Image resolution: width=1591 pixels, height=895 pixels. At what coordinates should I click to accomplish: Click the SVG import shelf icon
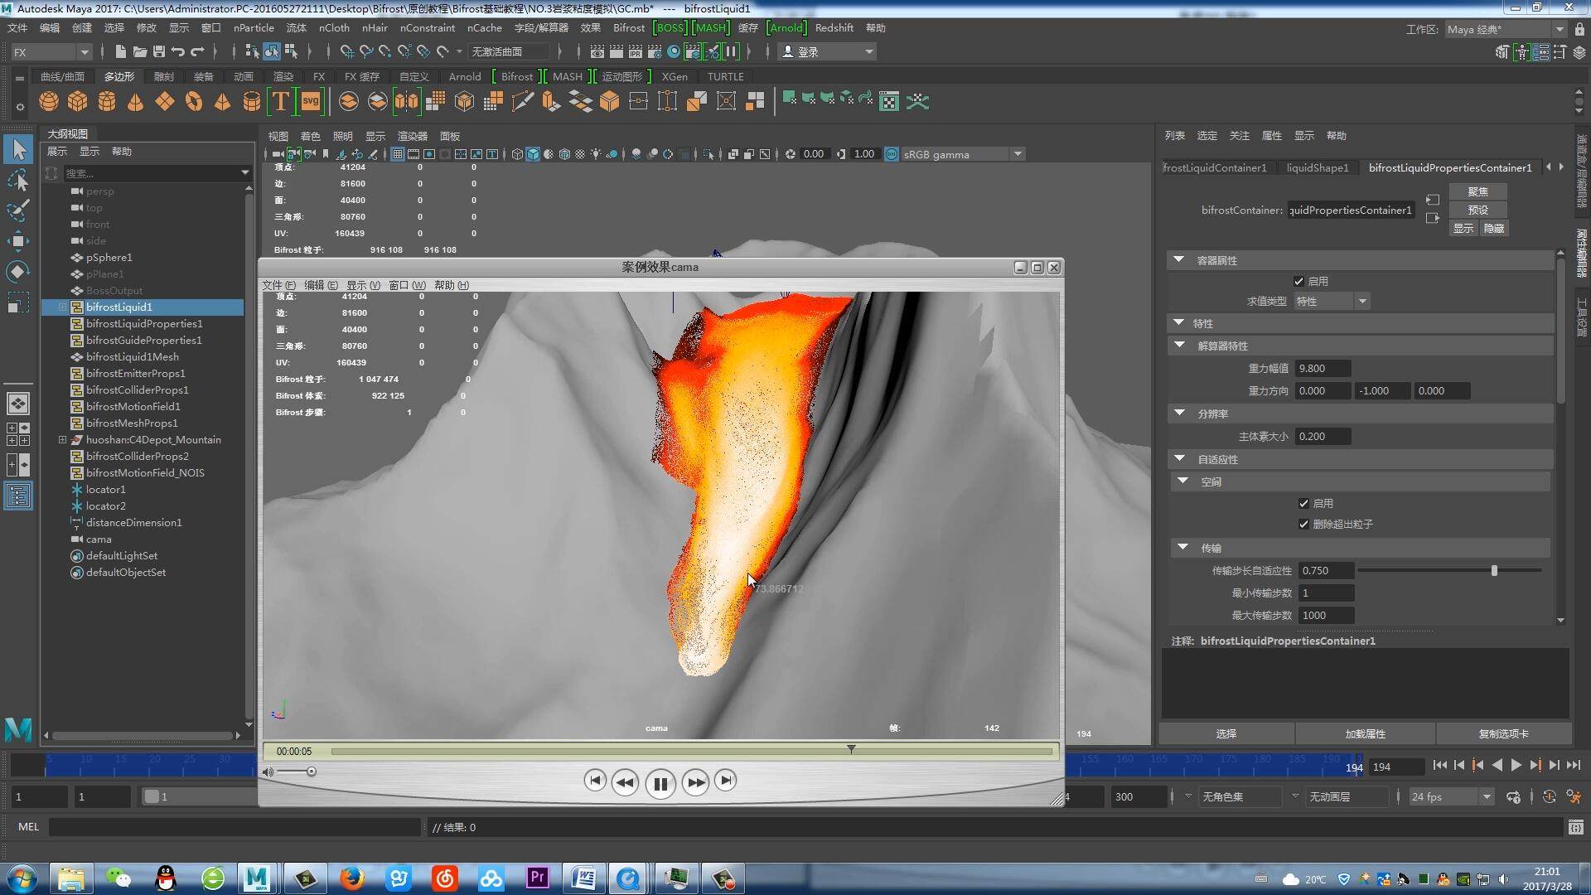(x=310, y=101)
